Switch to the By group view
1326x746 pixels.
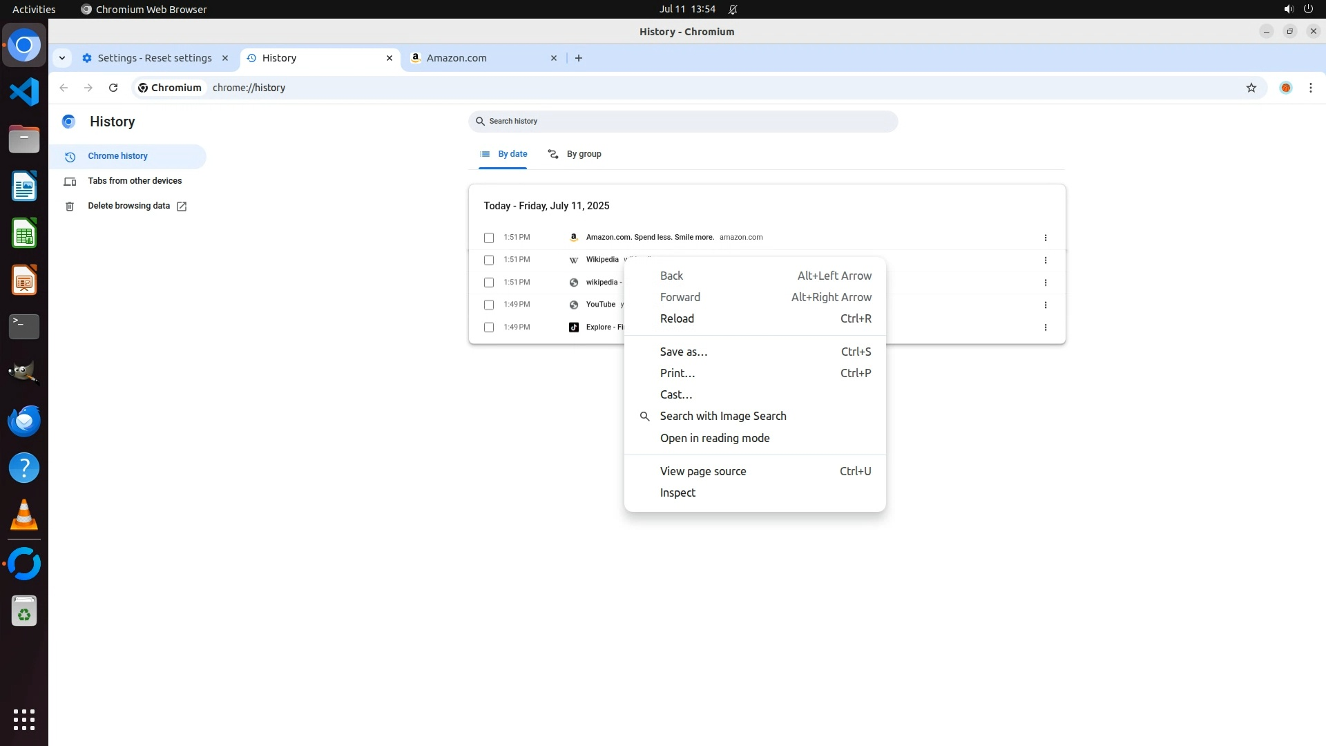575,154
